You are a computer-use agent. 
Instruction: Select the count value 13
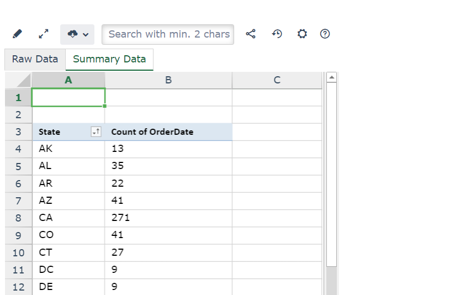tap(168, 149)
